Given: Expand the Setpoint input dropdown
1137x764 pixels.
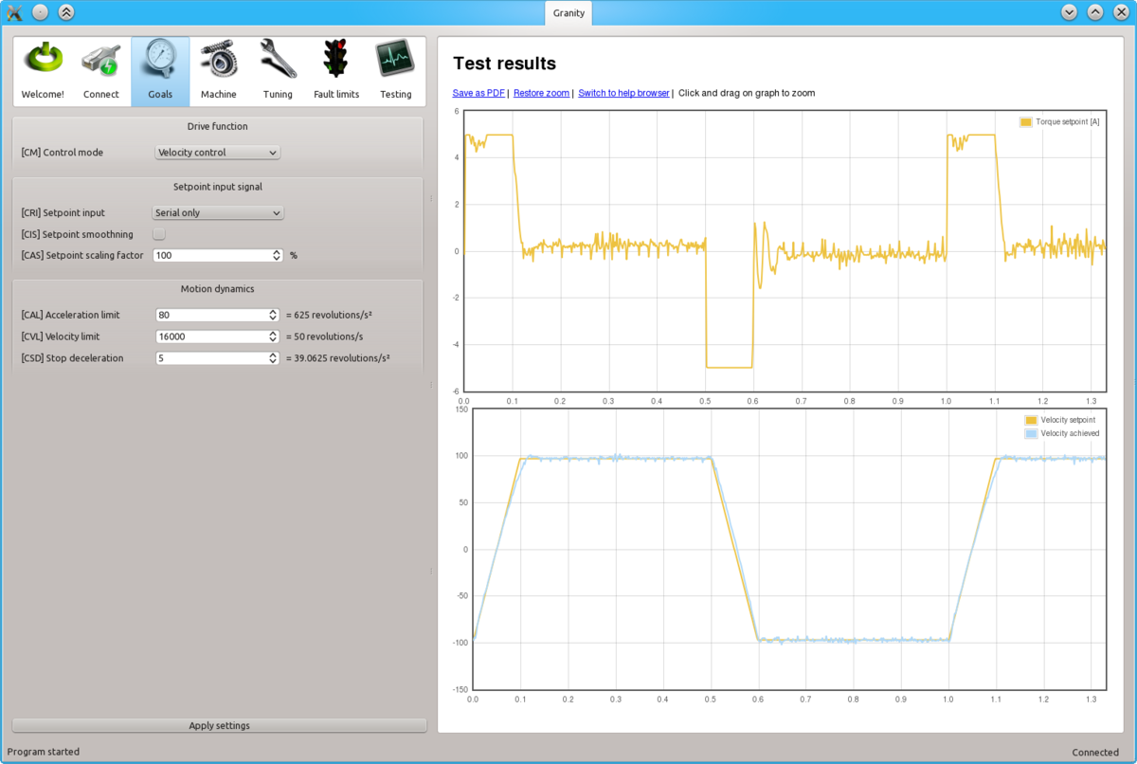Looking at the screenshot, I should 217,212.
